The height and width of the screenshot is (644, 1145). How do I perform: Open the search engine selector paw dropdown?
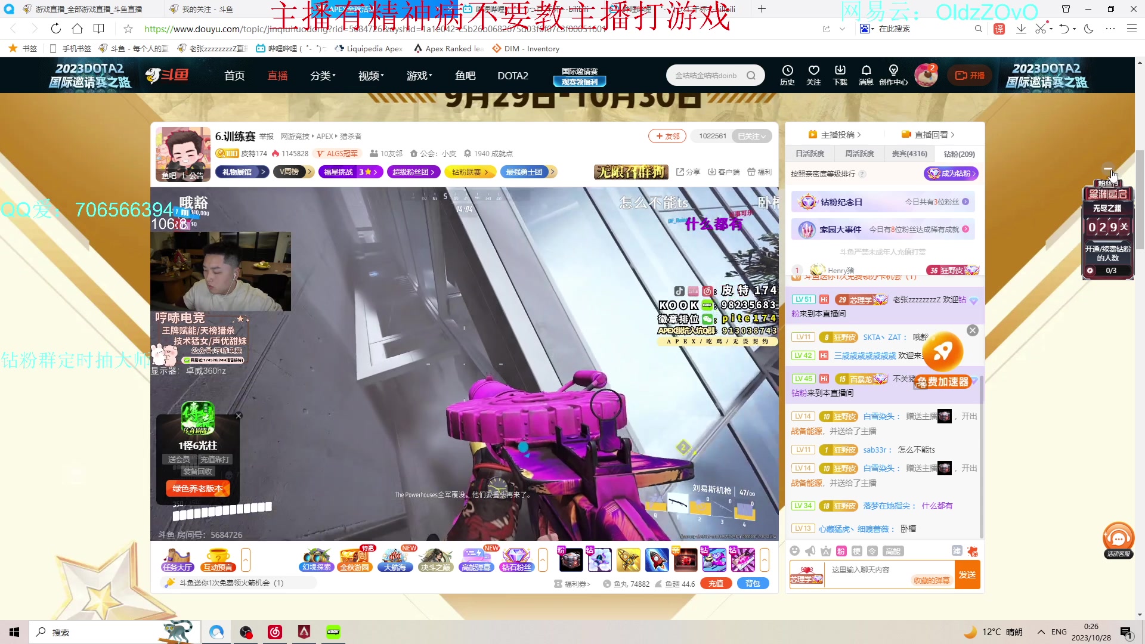867,29
